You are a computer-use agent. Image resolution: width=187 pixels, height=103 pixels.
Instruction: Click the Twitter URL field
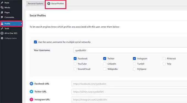tap(129, 92)
